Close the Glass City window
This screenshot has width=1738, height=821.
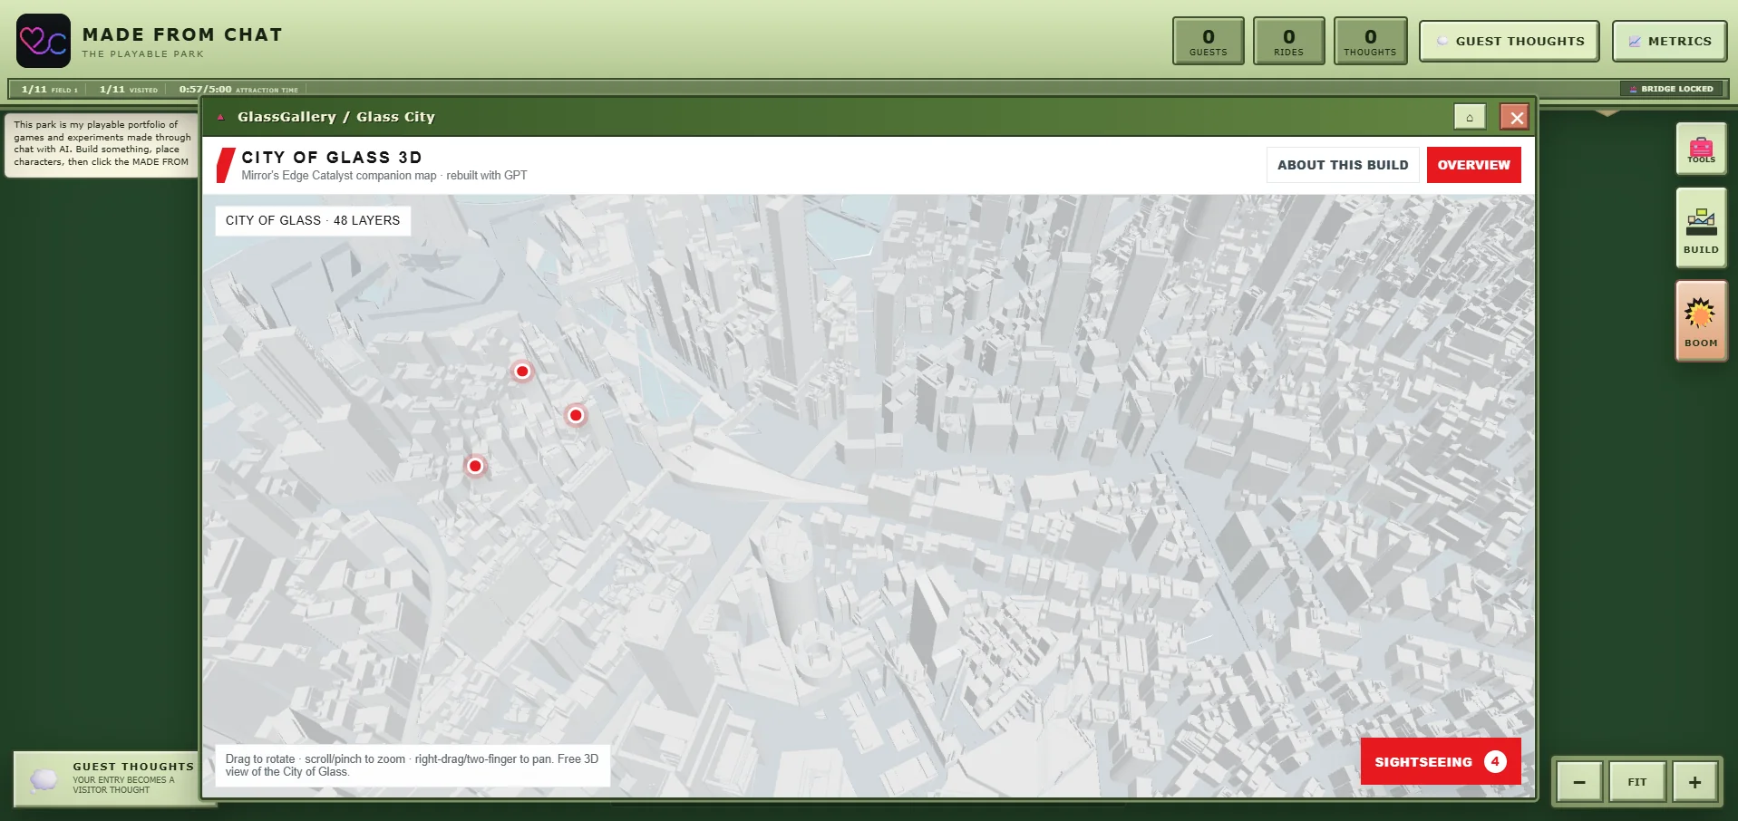tap(1516, 117)
